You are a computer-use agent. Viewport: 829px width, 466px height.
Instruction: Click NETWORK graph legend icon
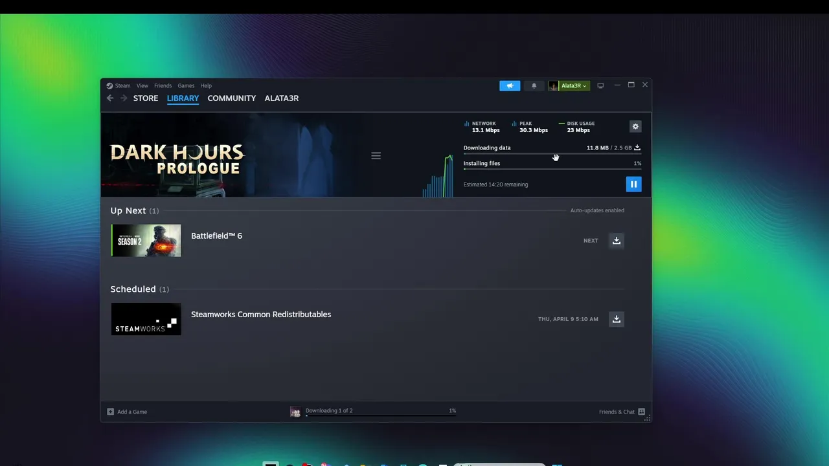(x=466, y=123)
